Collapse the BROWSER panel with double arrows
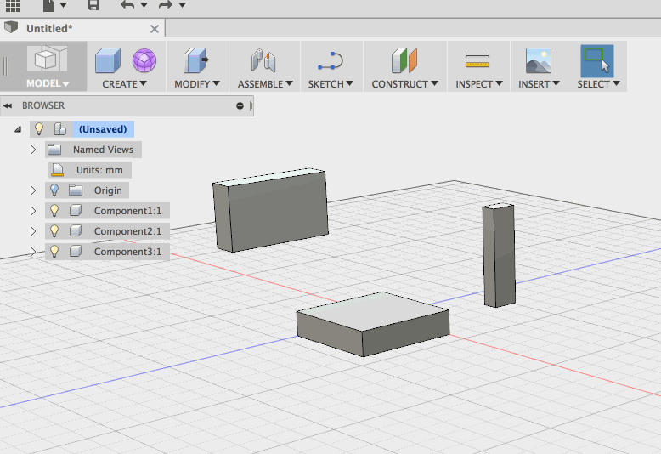The image size is (661, 454). (x=8, y=106)
